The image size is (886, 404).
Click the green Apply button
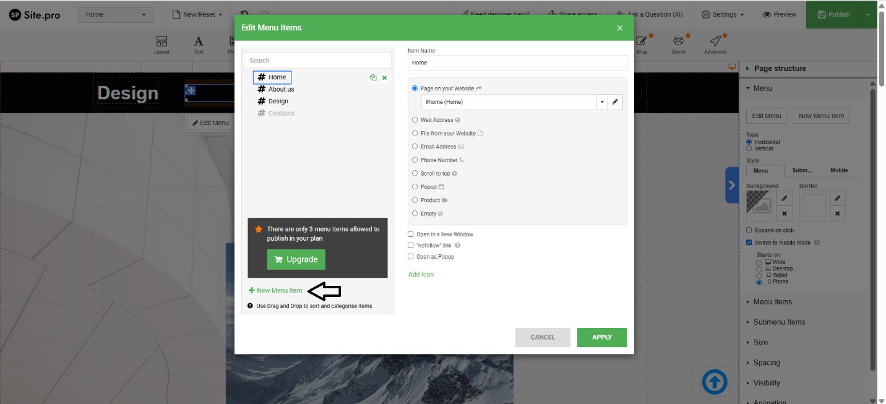pyautogui.click(x=601, y=337)
